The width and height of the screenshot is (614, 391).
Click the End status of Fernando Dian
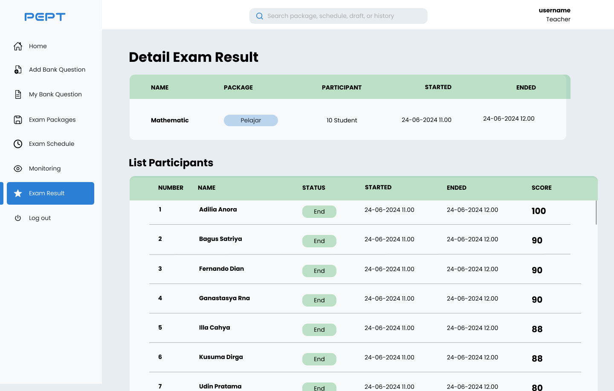pyautogui.click(x=319, y=271)
